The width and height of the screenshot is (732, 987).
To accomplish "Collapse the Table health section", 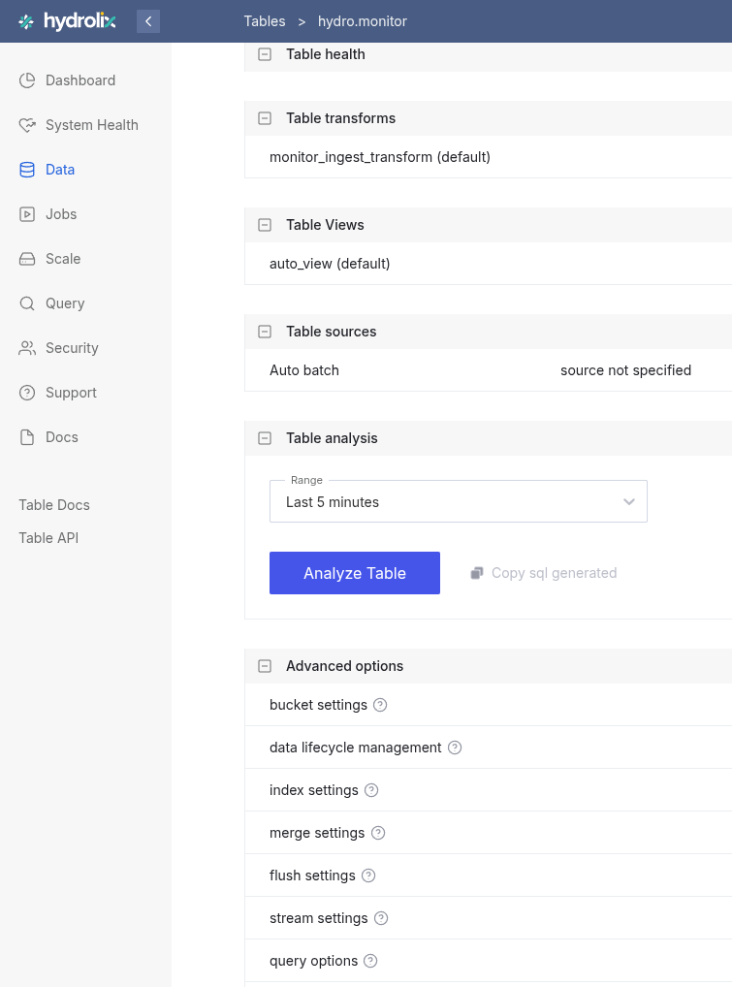I will tap(264, 54).
